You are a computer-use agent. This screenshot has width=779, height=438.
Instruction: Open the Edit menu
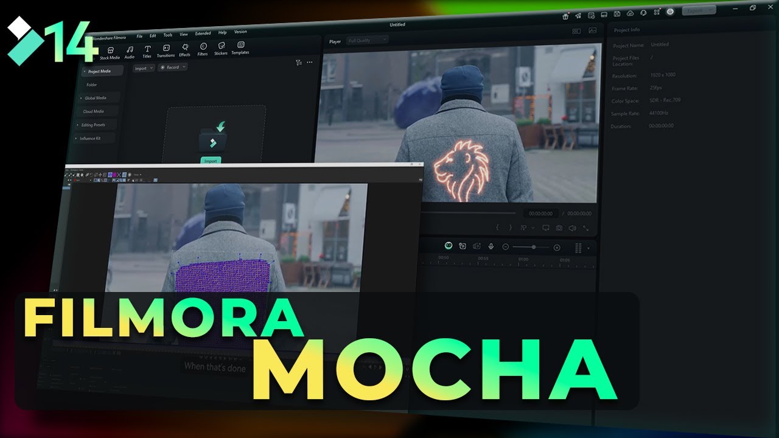pyautogui.click(x=153, y=36)
